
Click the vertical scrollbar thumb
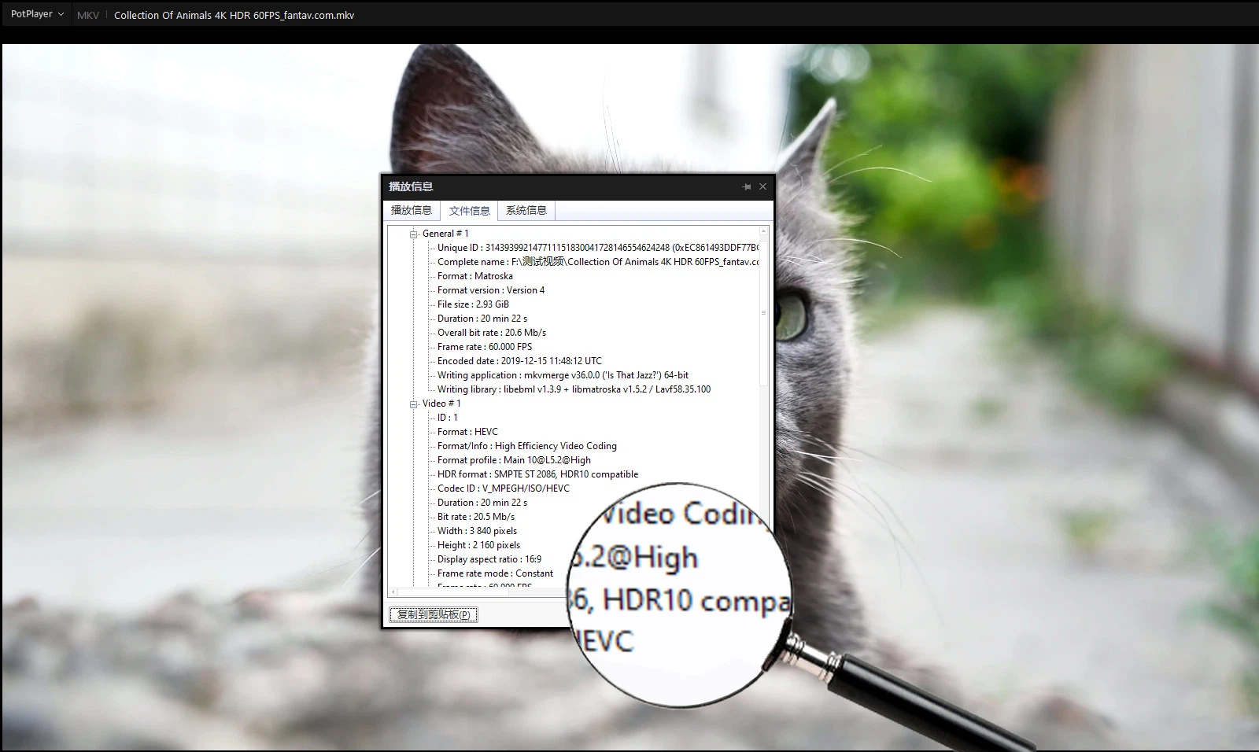[763, 312]
